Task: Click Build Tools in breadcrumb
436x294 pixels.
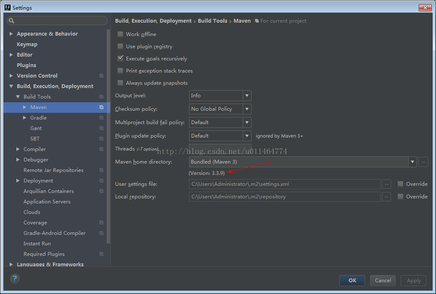Action: [x=213, y=21]
